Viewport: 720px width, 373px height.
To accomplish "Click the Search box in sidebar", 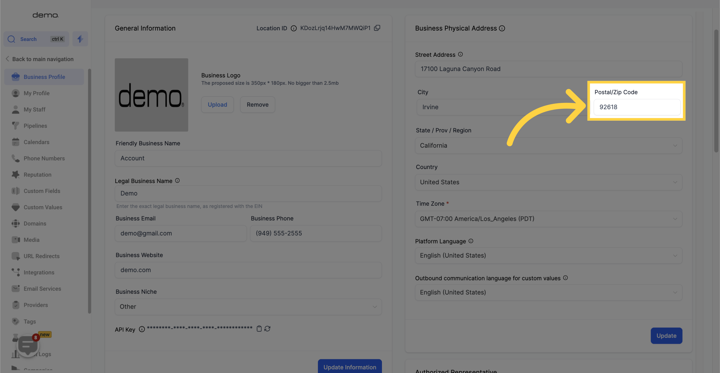I will click(36, 39).
